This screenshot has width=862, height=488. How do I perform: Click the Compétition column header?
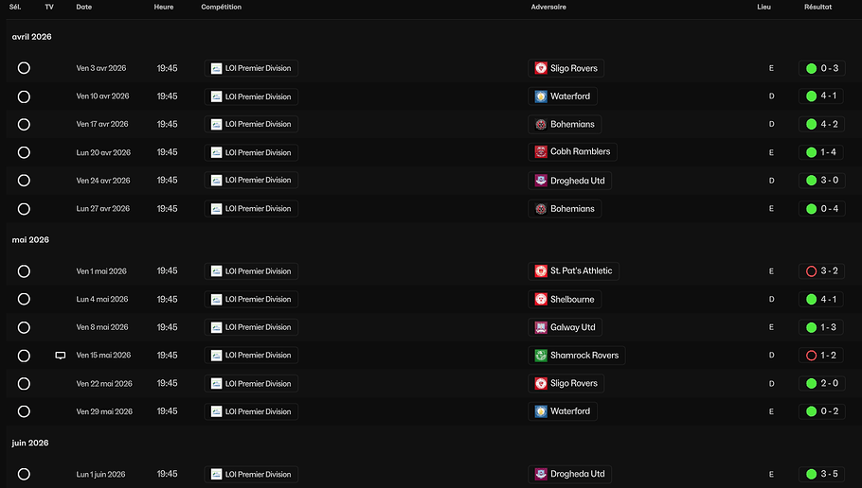point(221,7)
